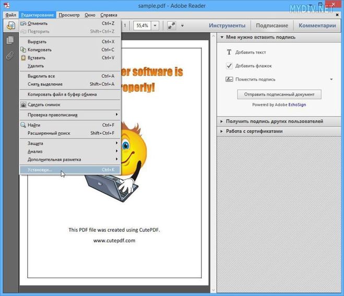344x296 pixels.
Task: Switch to the 'Подписание' pane tab
Action: coord(272,26)
